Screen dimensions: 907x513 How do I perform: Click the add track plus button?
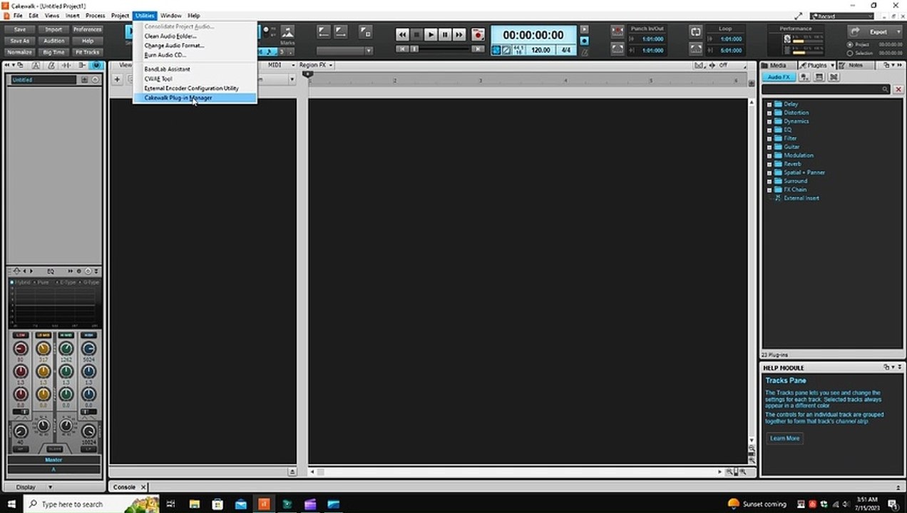(x=118, y=79)
